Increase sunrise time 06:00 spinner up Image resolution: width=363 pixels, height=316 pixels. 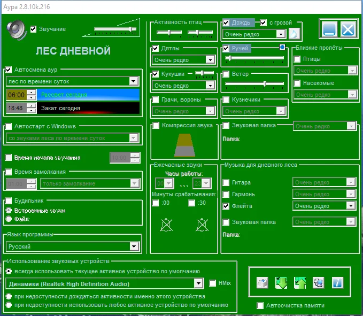click(x=31, y=93)
